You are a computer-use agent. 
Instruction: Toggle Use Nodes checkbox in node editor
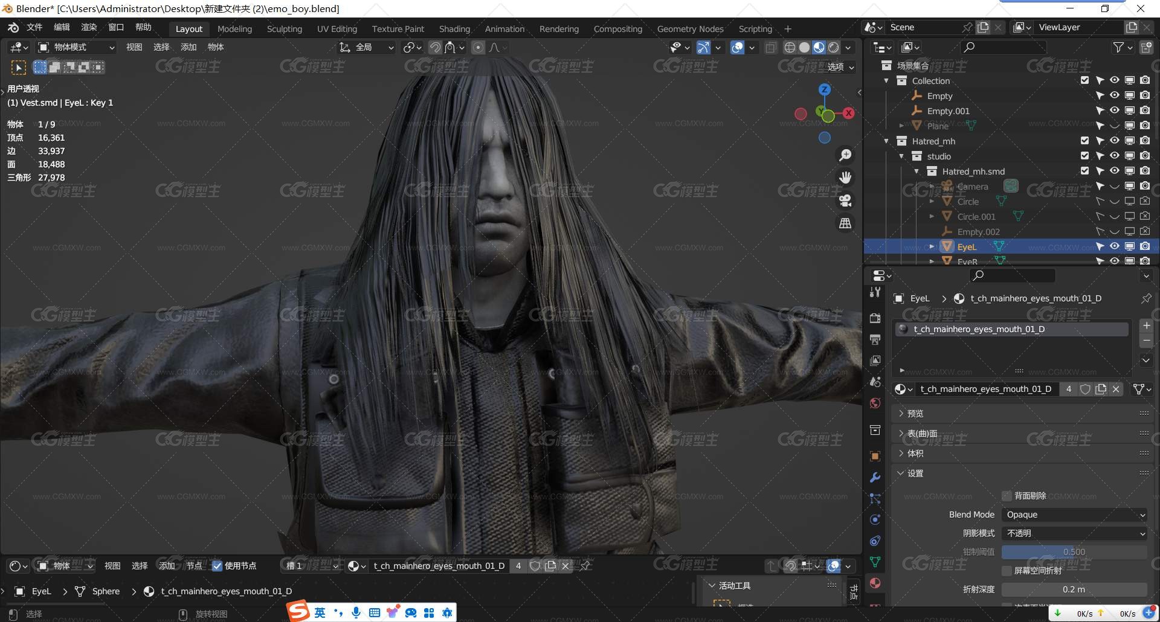pos(217,566)
